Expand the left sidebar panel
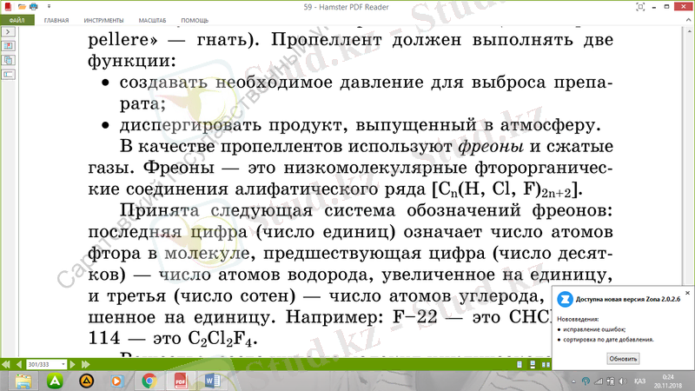This screenshot has height=391, width=695. click(x=9, y=32)
